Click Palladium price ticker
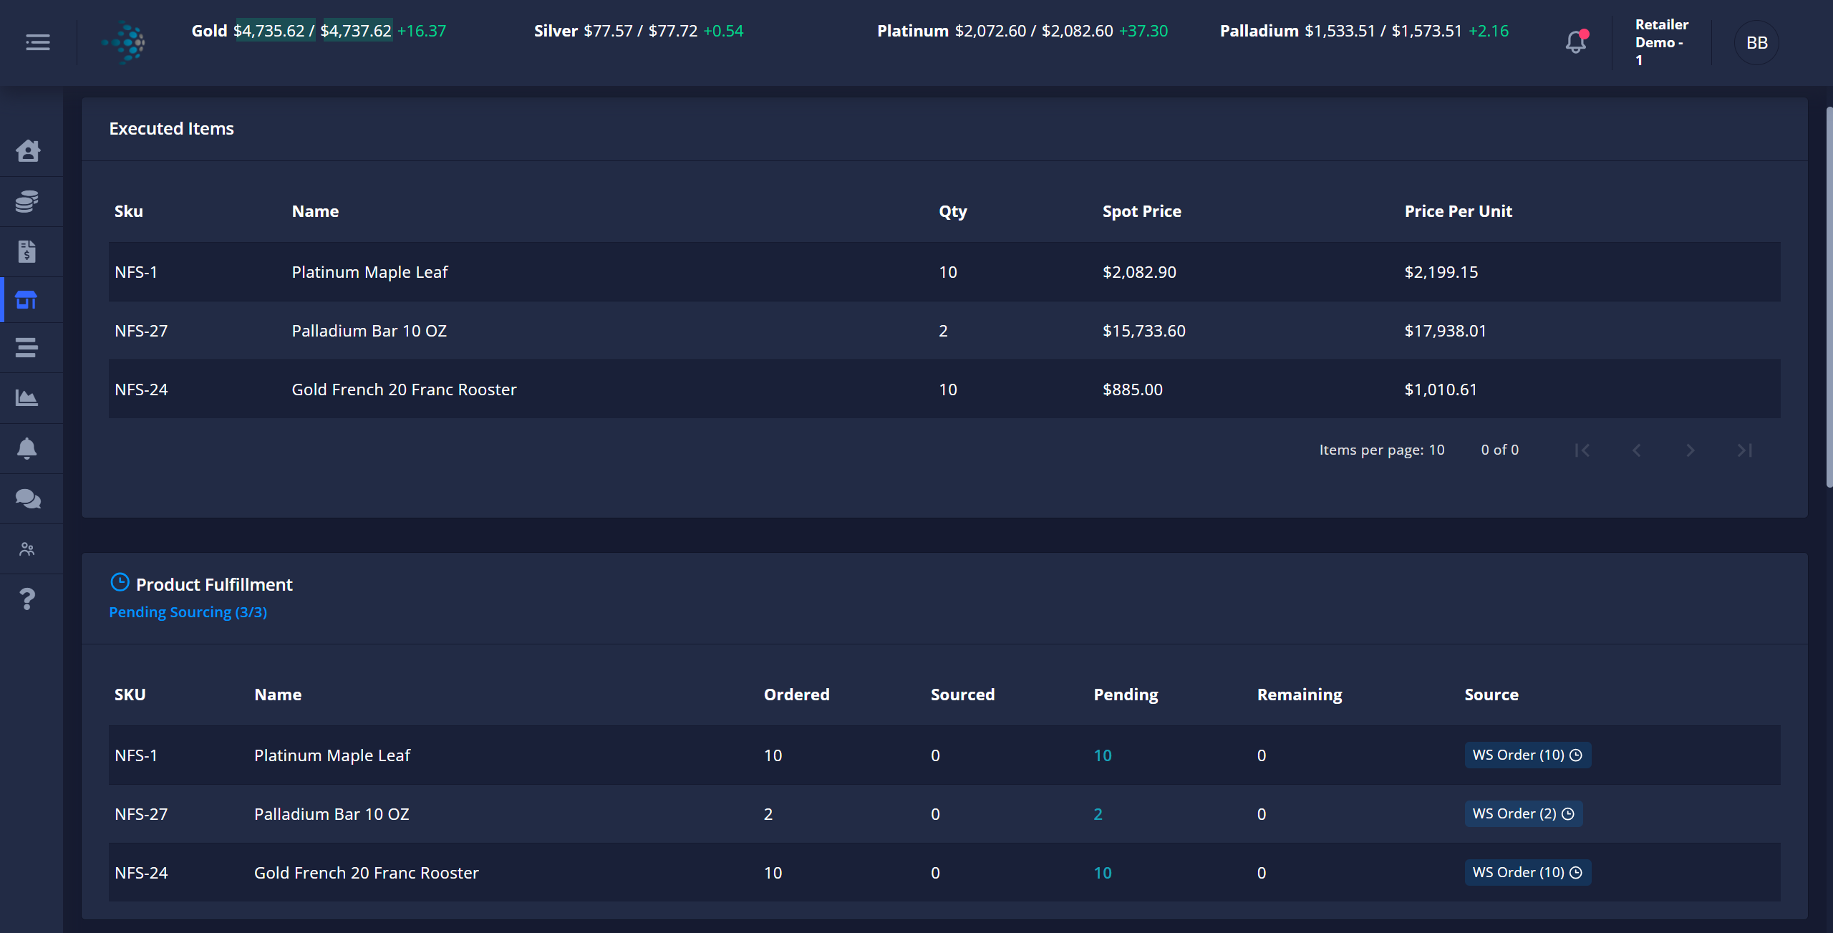The width and height of the screenshot is (1833, 933). 1364,31
